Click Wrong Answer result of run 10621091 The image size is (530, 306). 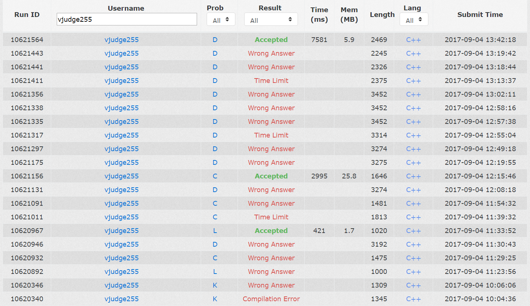coord(271,204)
